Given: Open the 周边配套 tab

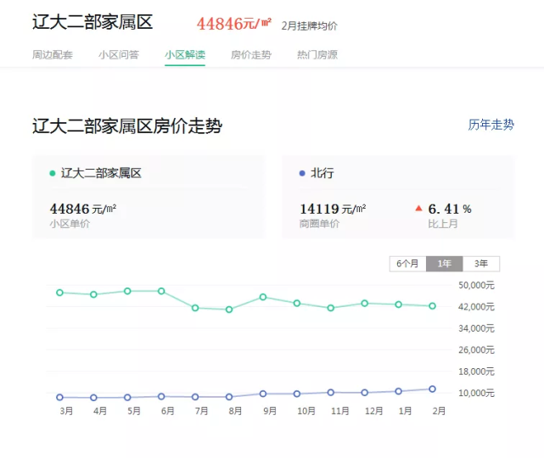Looking at the screenshot, I should pos(53,55).
